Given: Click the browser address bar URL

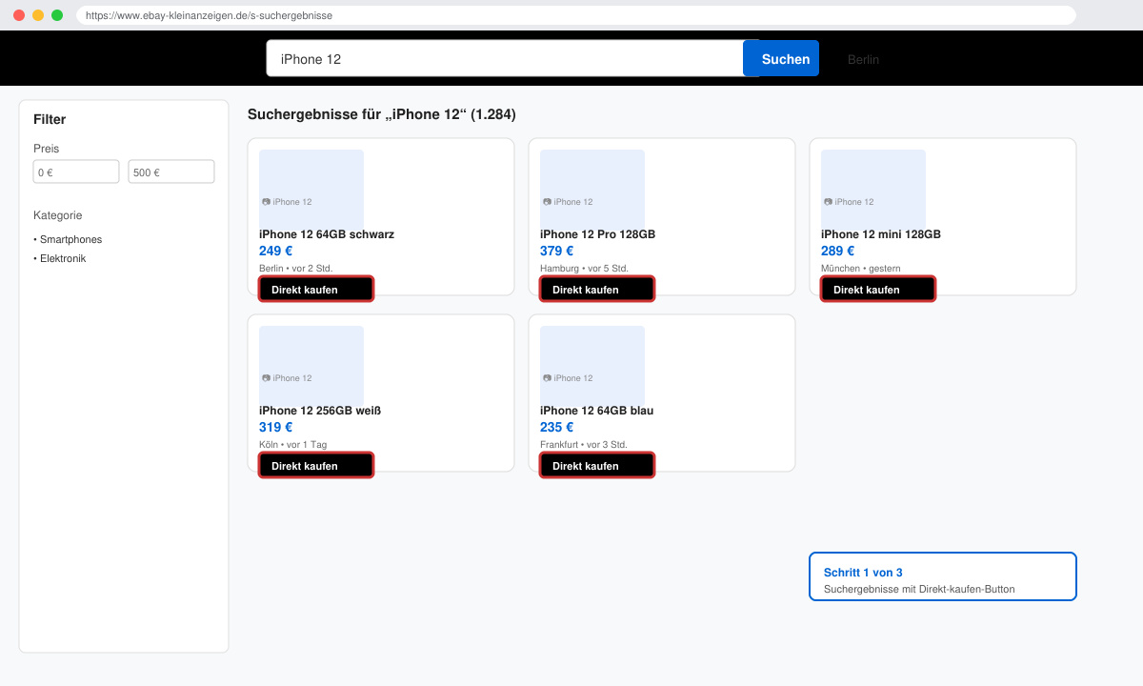Looking at the screenshot, I should [x=576, y=15].
